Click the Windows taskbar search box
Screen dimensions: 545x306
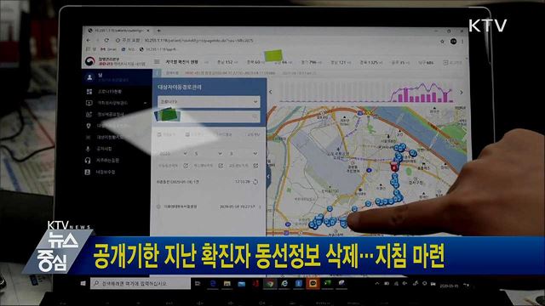pyautogui.click(x=141, y=283)
